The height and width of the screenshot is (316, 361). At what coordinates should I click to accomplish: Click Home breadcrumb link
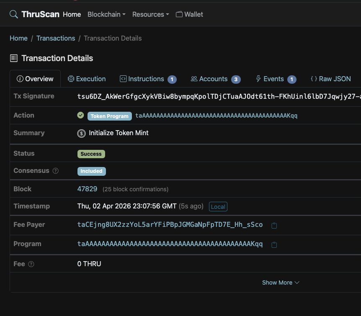click(19, 38)
